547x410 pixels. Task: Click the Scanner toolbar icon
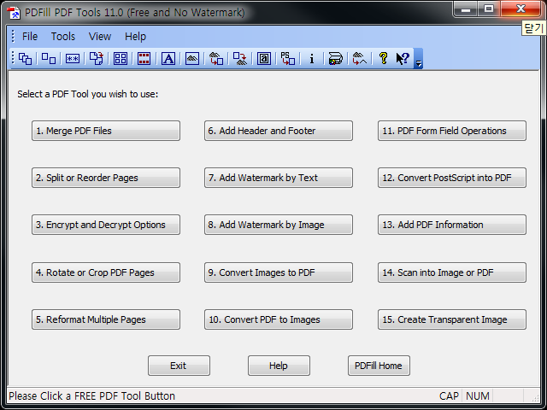336,59
